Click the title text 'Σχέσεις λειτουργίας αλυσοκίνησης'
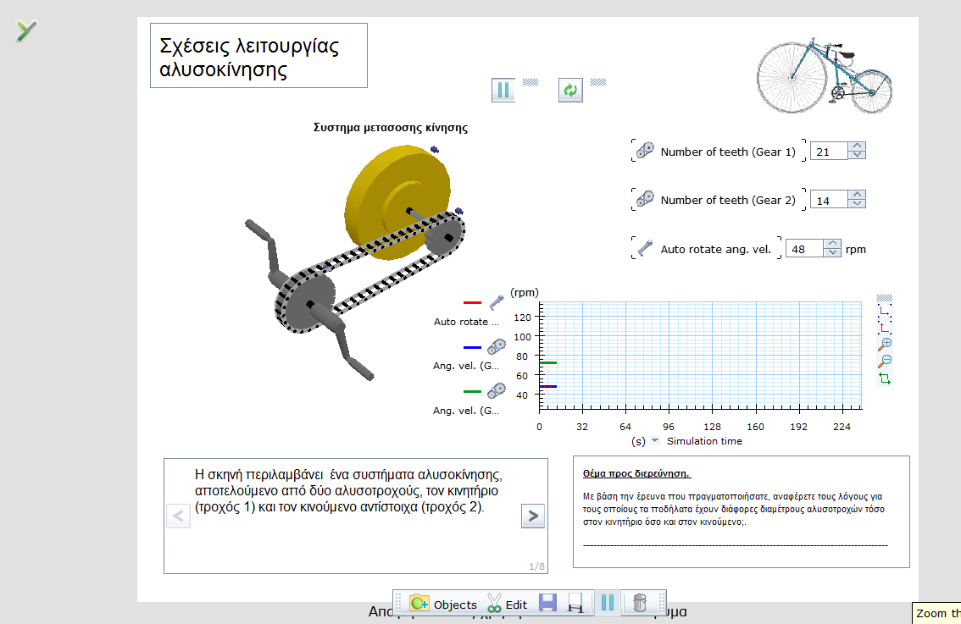The height and width of the screenshot is (624, 961). pyautogui.click(x=249, y=57)
